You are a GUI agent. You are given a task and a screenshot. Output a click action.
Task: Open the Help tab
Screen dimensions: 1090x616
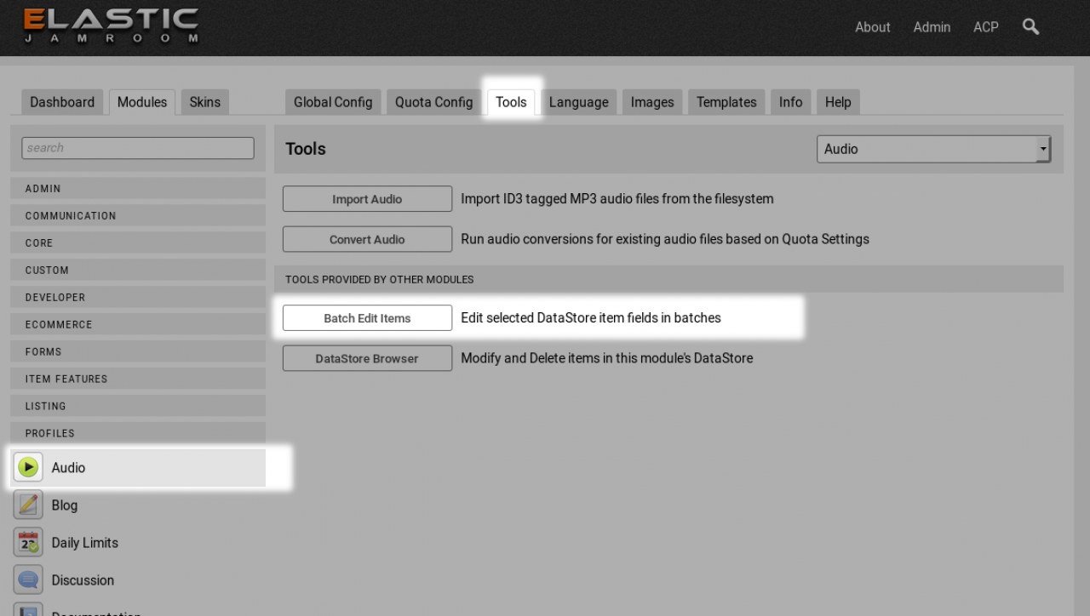[x=838, y=102]
